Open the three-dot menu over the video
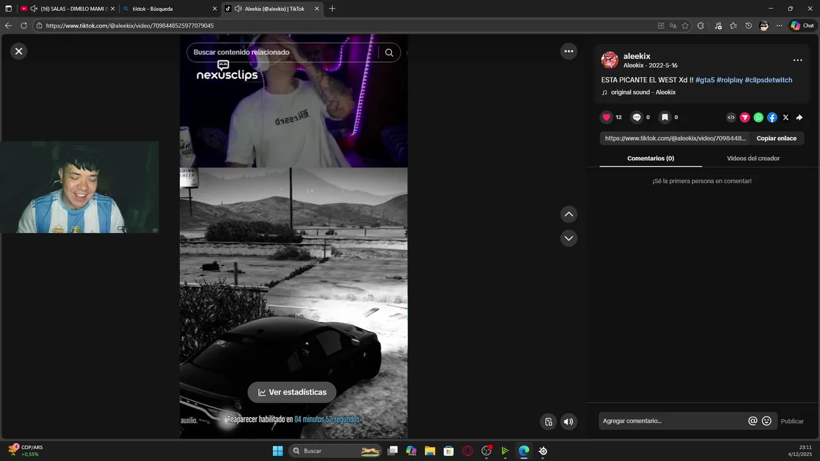 569,51
